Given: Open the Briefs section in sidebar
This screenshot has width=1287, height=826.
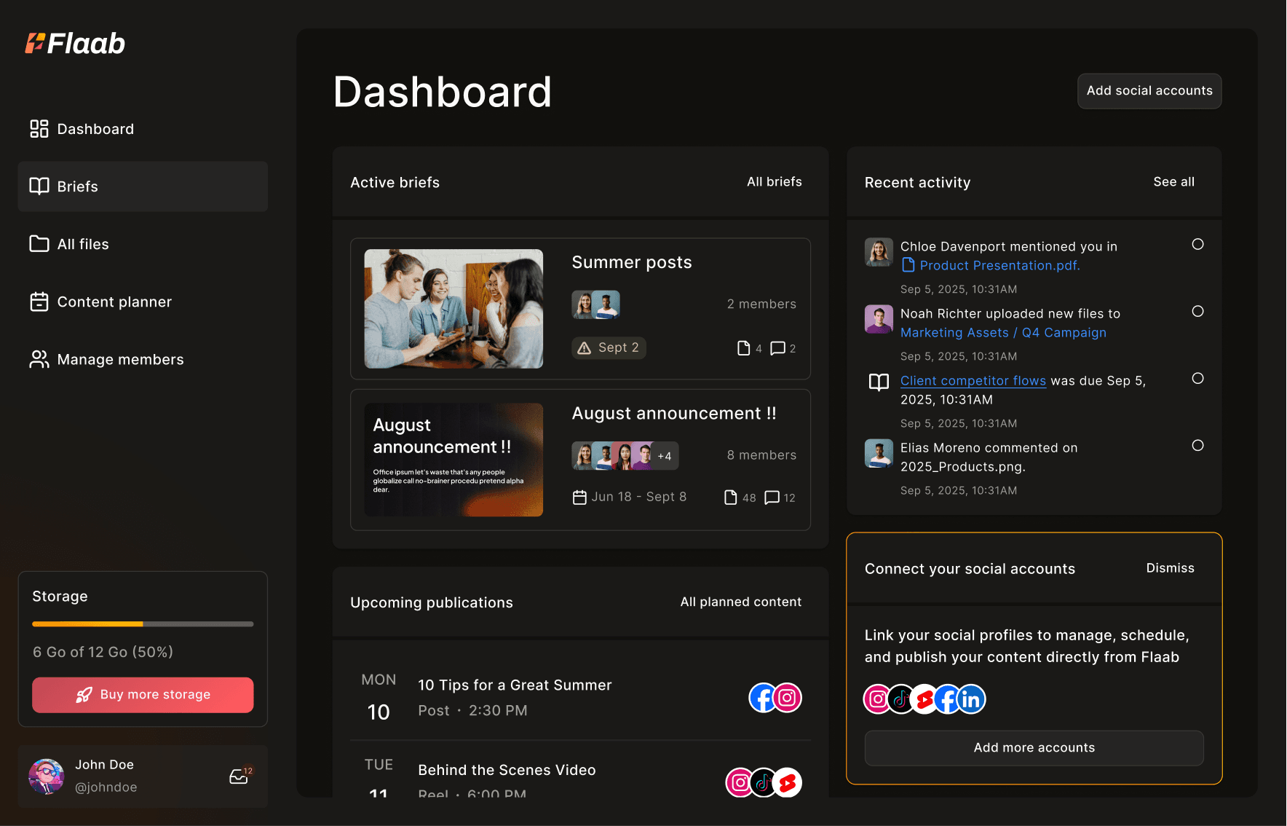Looking at the screenshot, I should point(143,186).
